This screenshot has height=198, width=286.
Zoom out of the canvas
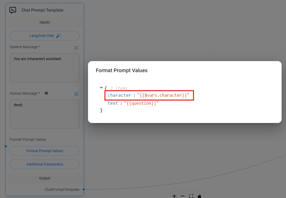pos(182,196)
